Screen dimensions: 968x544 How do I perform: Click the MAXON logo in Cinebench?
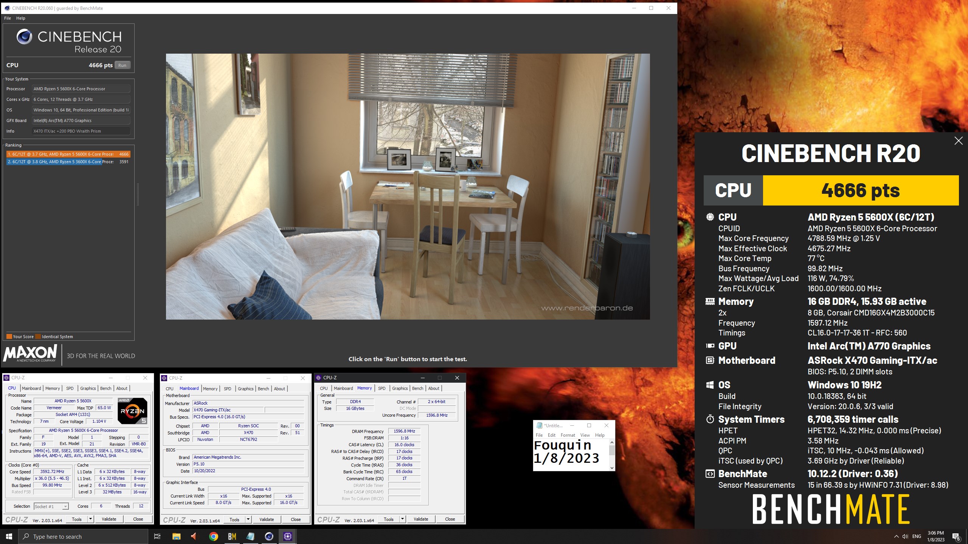tap(30, 354)
